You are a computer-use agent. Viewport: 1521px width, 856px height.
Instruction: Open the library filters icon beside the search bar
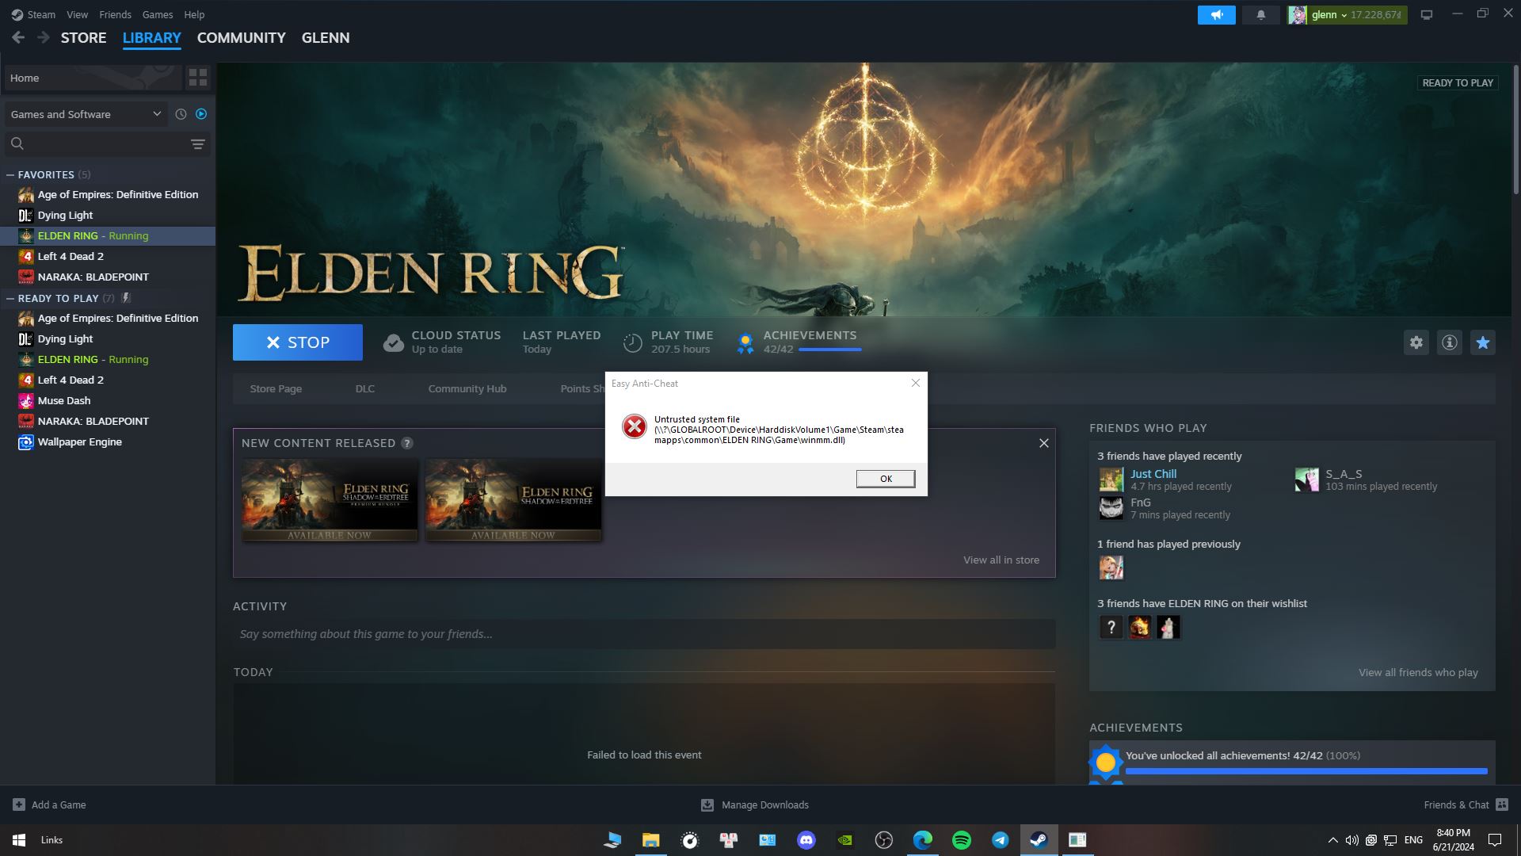(197, 143)
